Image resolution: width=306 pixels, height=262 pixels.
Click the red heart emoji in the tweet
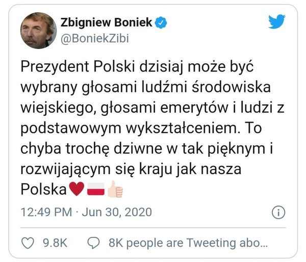[x=76, y=189]
